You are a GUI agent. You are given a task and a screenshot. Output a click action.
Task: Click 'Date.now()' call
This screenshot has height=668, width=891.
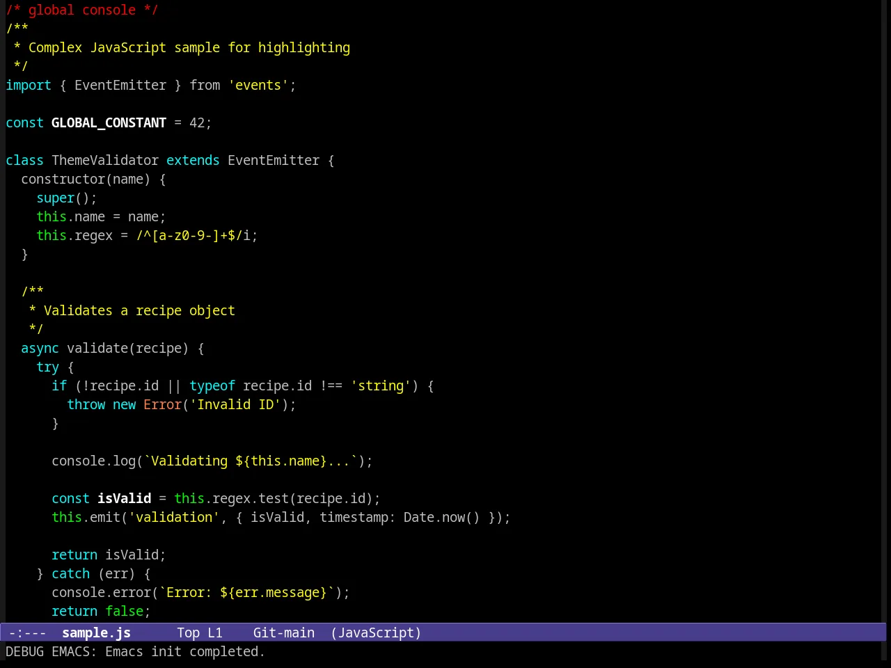click(x=441, y=517)
